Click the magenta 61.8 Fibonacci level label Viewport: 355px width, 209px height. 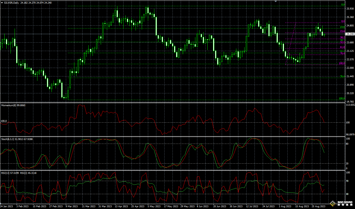point(342,47)
